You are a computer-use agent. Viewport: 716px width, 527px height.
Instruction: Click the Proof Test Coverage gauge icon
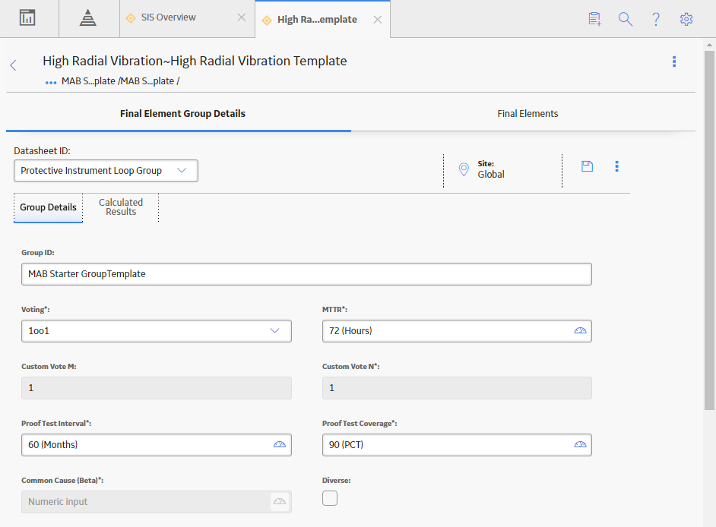(x=580, y=444)
